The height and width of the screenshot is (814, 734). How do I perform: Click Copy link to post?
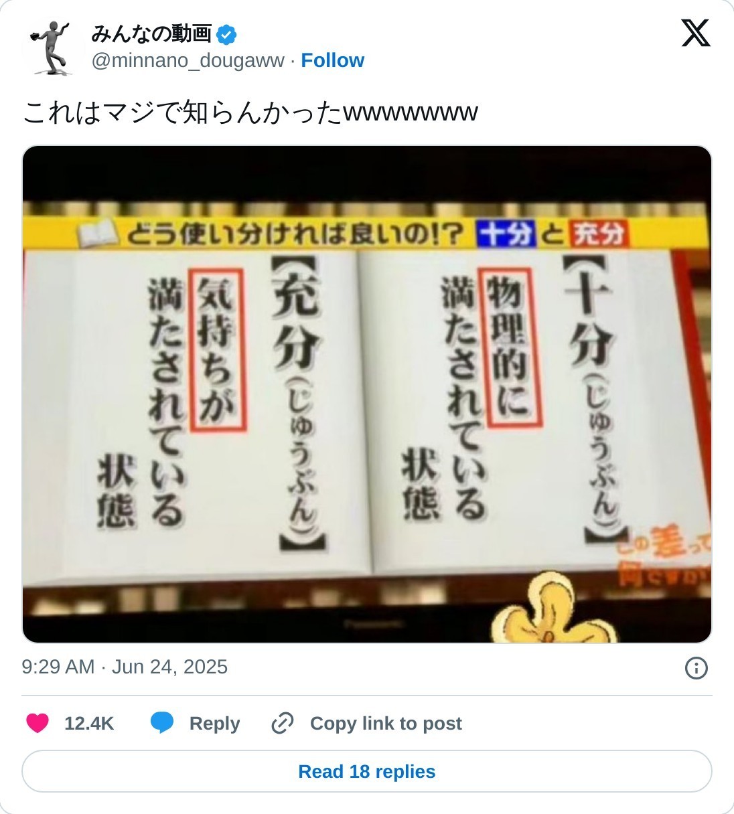386,724
